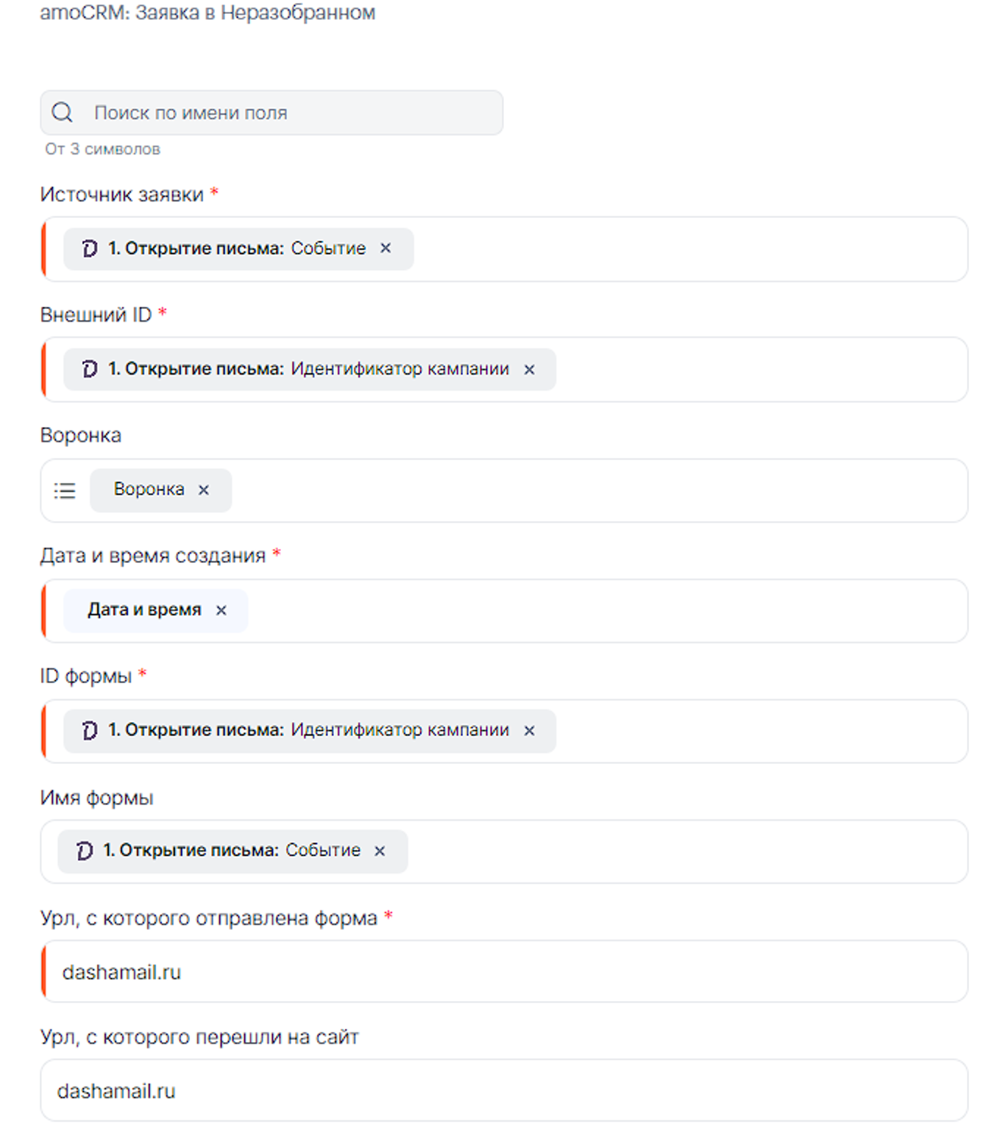Remove Идентификатор кампании tag from ID формы
The height and width of the screenshot is (1143, 1008).
pyautogui.click(x=529, y=731)
